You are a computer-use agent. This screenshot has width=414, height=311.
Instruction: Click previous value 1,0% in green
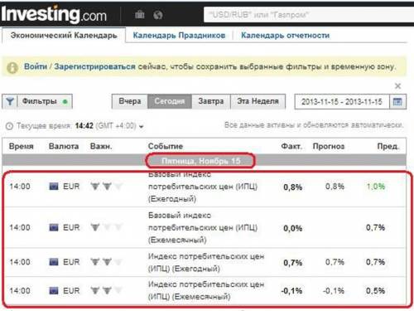click(376, 187)
